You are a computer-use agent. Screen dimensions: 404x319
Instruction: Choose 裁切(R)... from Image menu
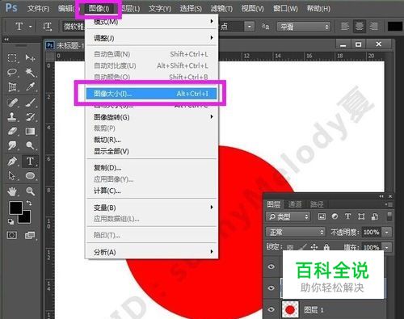(x=151, y=140)
